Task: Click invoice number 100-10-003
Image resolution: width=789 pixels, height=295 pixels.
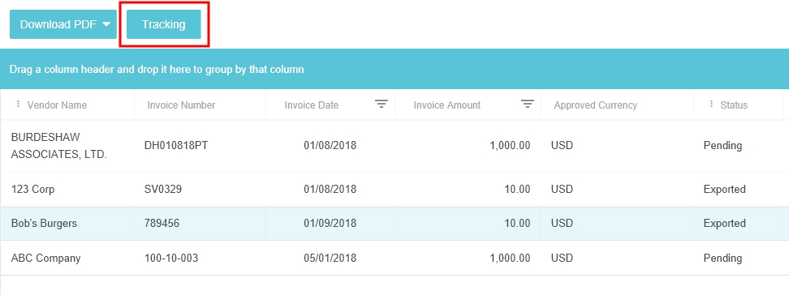Action: (x=171, y=259)
